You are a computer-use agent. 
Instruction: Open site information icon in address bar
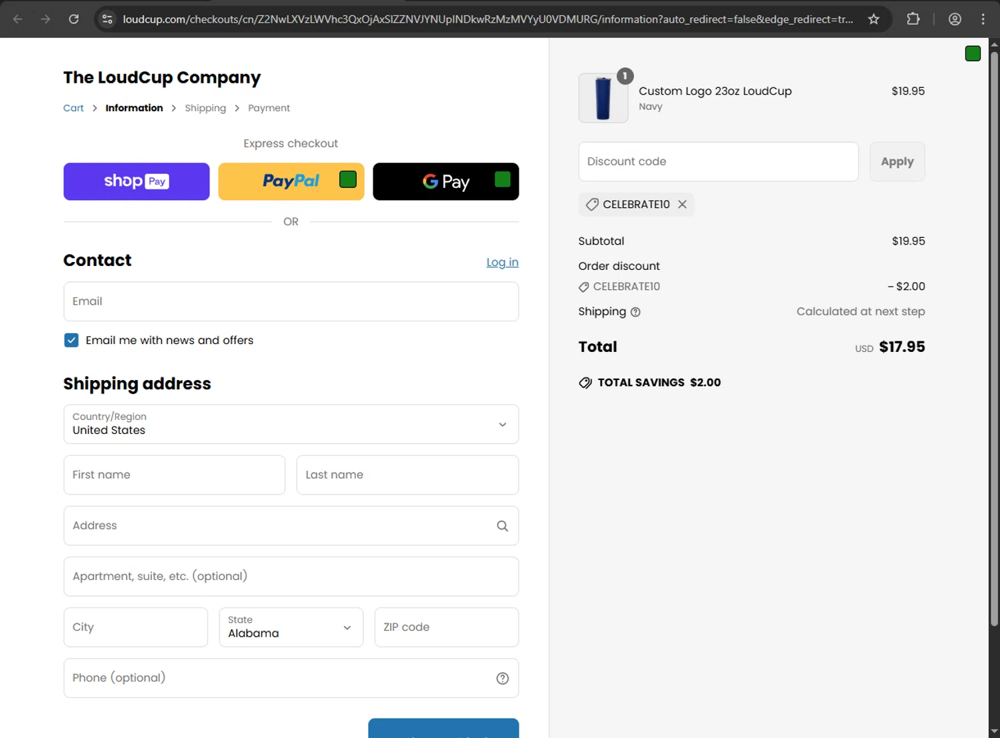coord(107,19)
